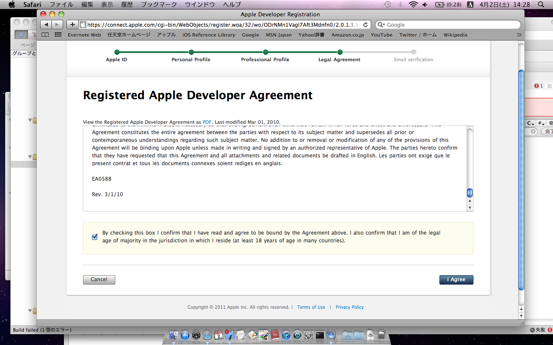Screen dimensions: 553x345
Task: Go back with Safari's back arrow
Action: [46, 25]
